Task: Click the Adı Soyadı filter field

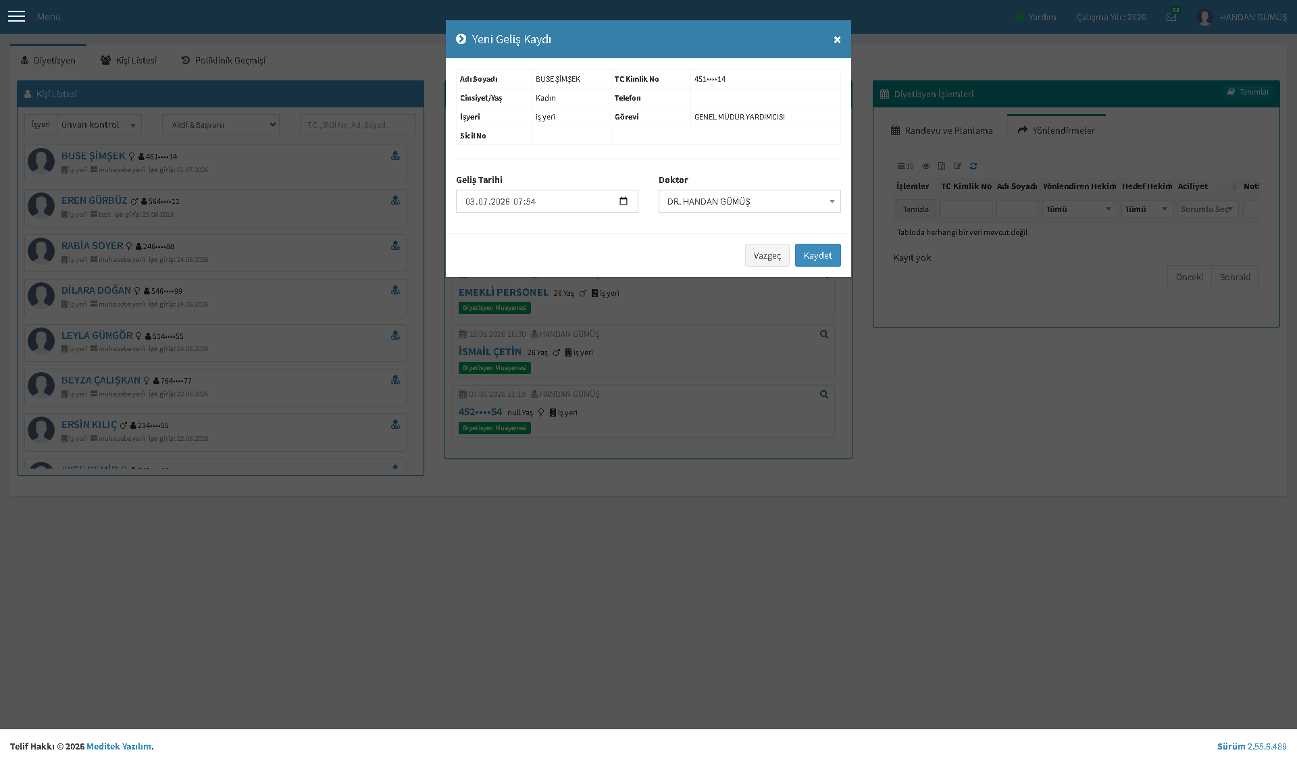Action: 1017,209
